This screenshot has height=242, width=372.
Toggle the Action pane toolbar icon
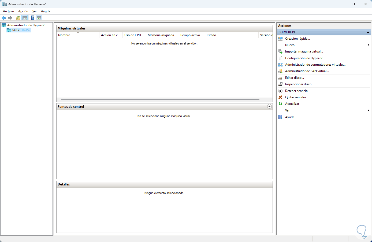pyautogui.click(x=39, y=18)
